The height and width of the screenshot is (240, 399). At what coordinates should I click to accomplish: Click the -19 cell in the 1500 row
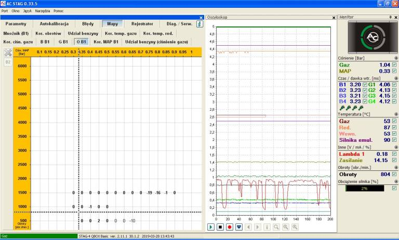point(150,193)
